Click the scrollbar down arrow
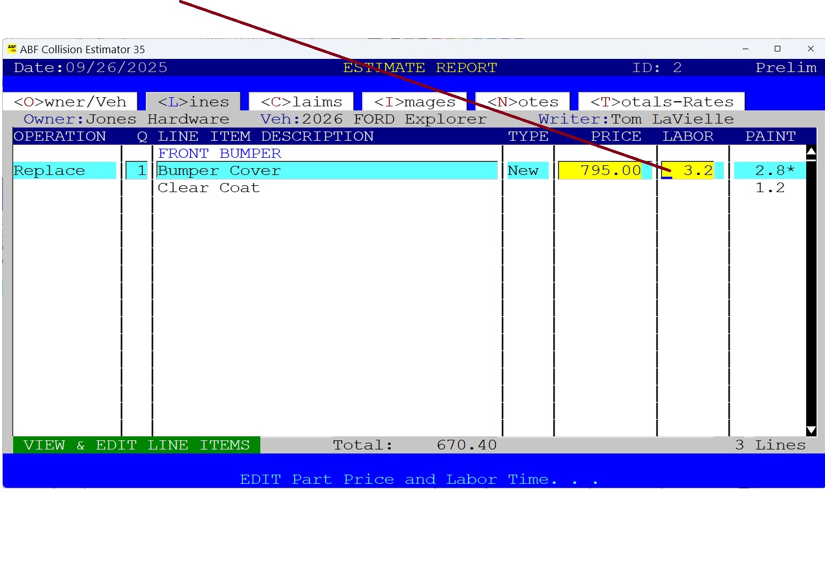Screen dimensions: 825x565 (x=810, y=429)
